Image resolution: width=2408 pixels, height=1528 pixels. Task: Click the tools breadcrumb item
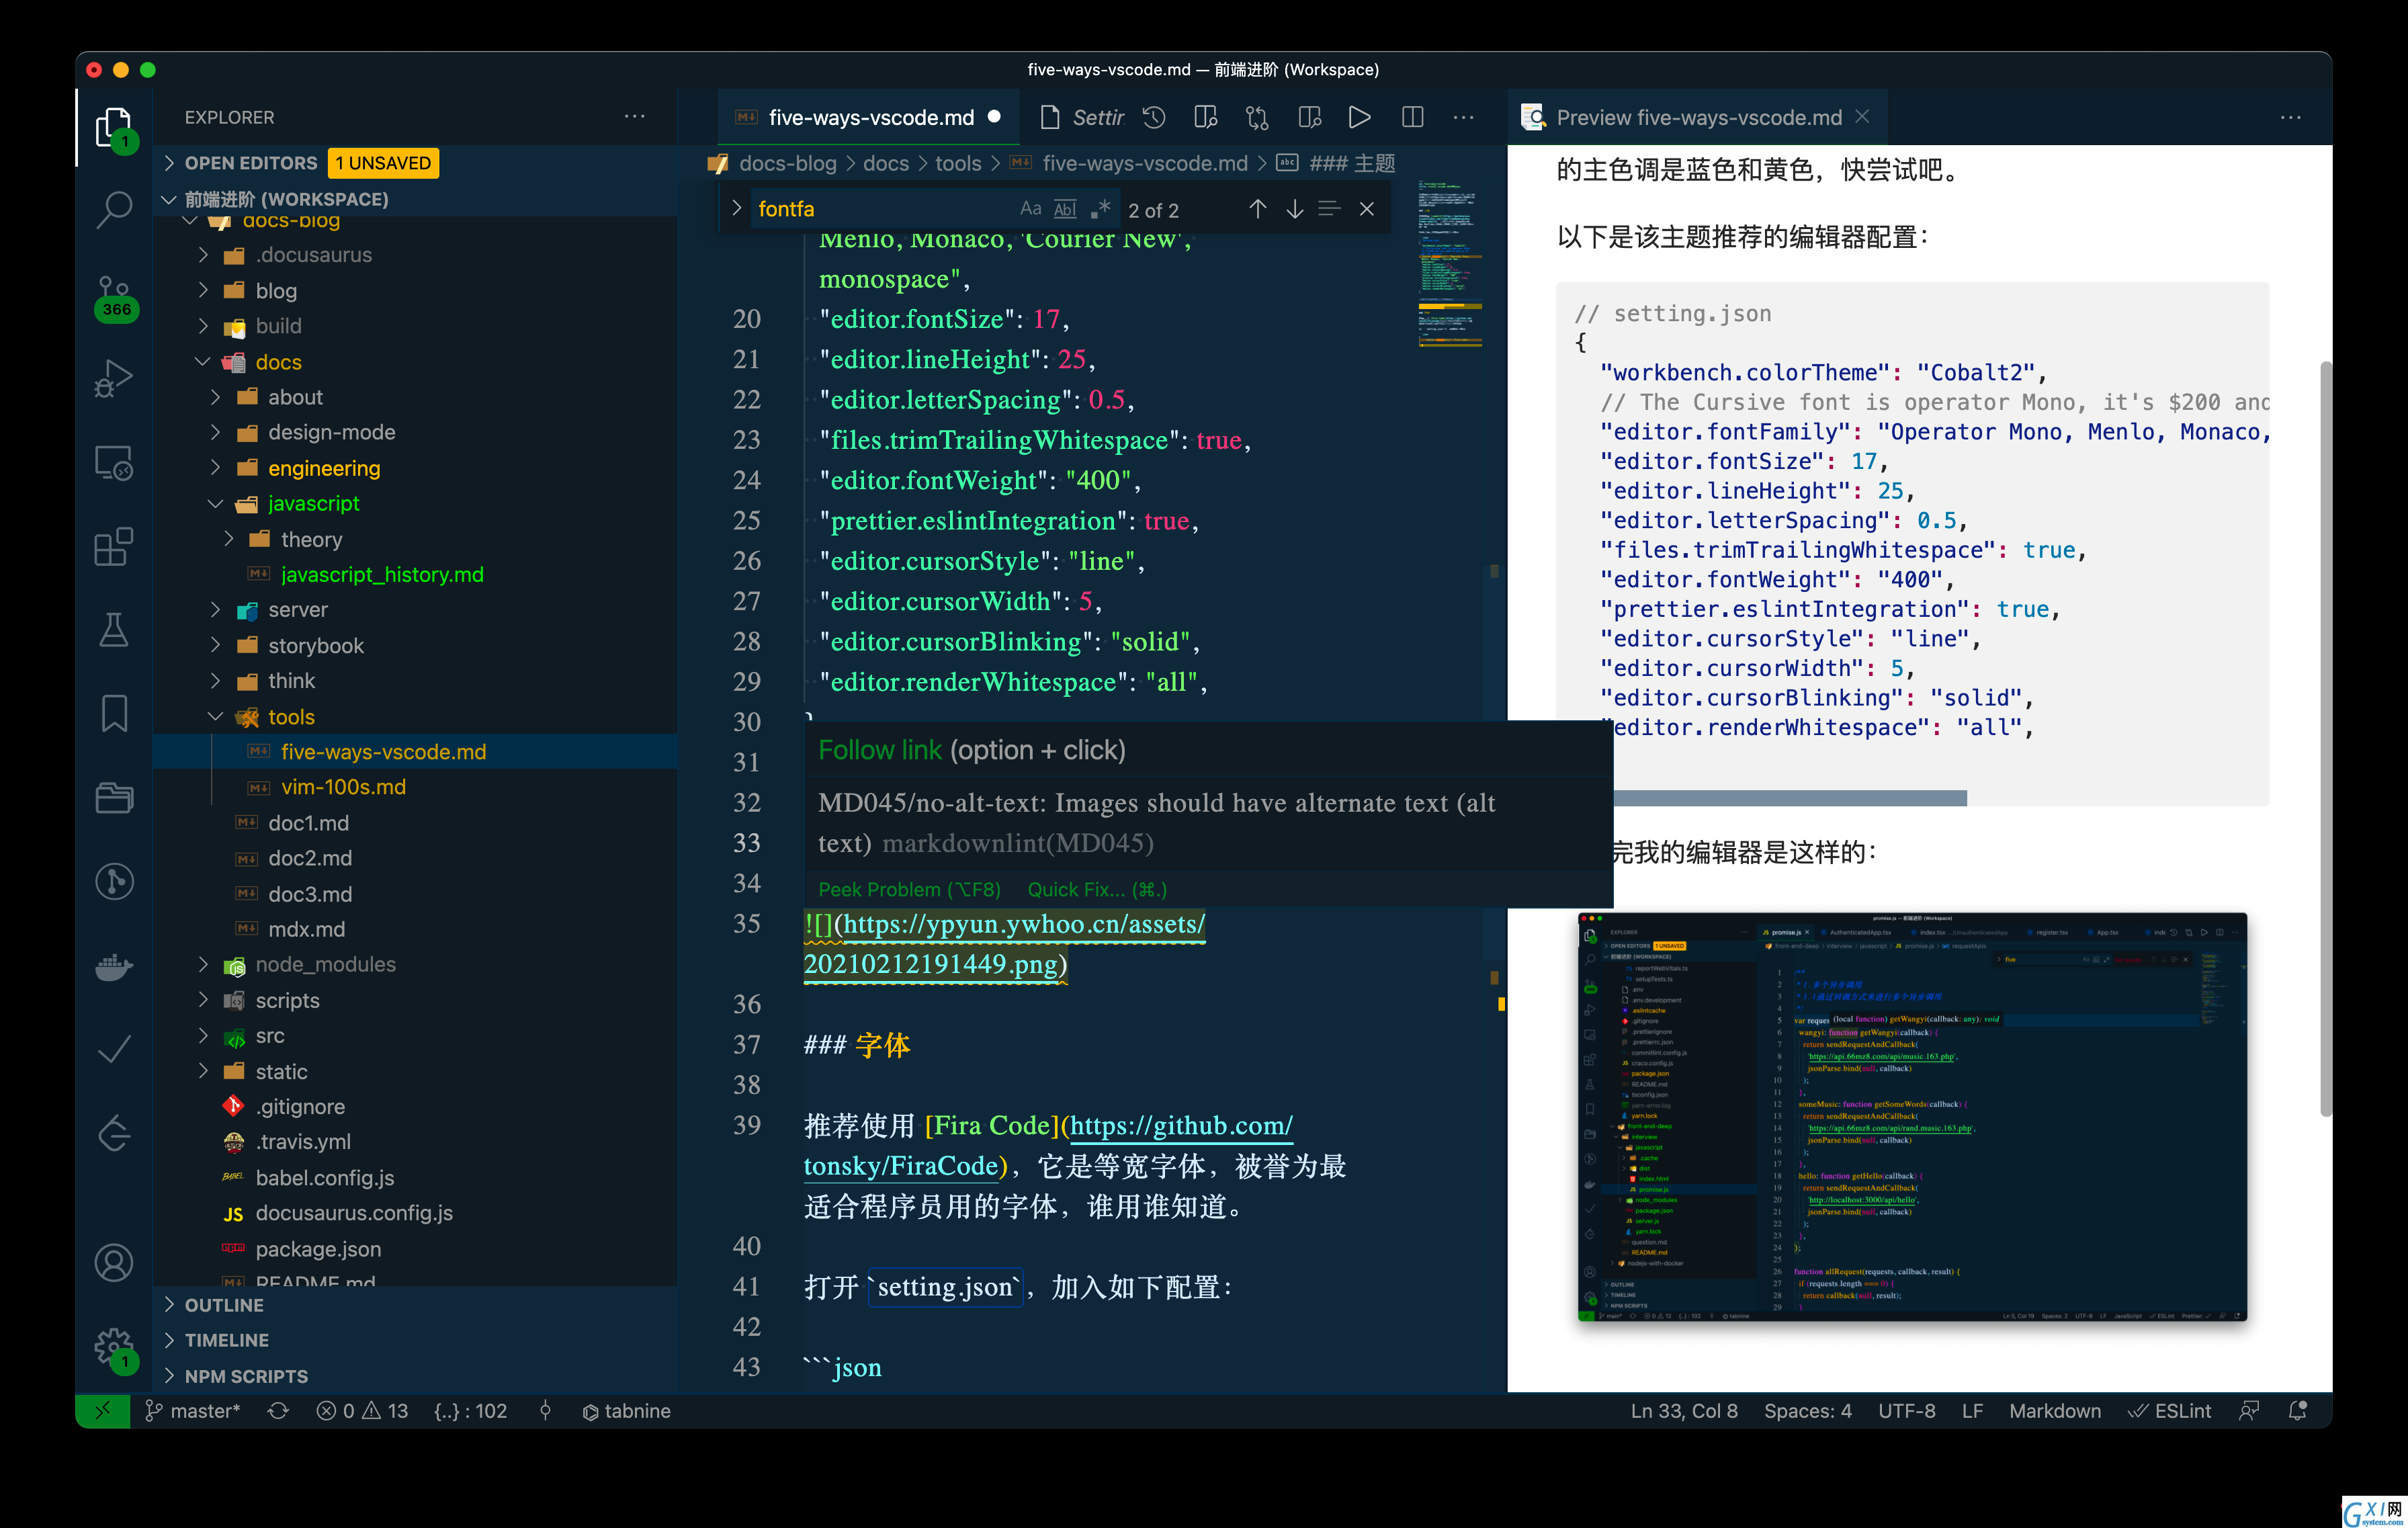(x=958, y=163)
